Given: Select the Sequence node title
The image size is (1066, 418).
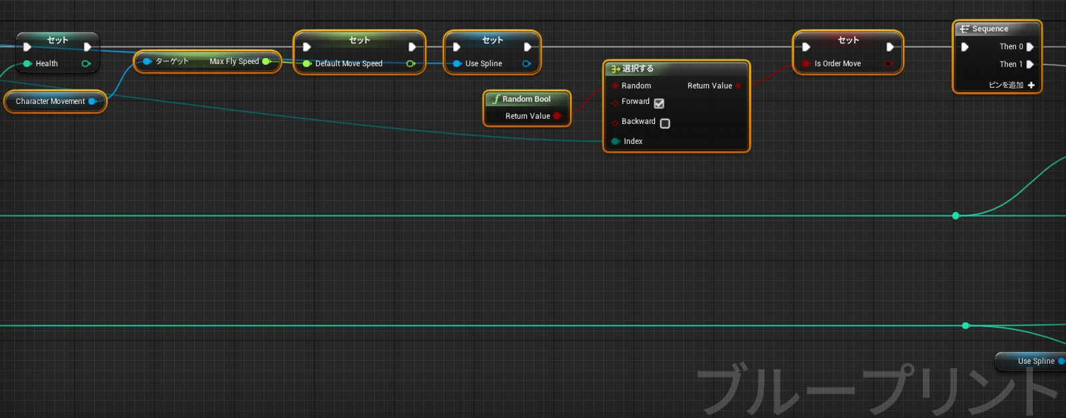Looking at the screenshot, I should [990, 29].
